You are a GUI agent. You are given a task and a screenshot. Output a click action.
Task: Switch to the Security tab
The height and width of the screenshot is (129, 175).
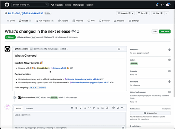pyautogui.click(x=104, y=21)
